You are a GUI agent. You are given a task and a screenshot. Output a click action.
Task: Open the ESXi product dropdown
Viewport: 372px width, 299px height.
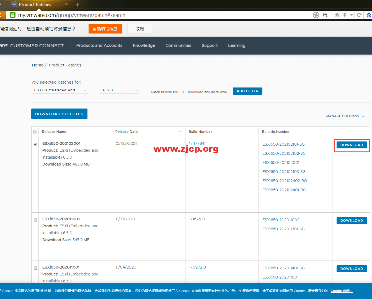[x=60, y=90]
